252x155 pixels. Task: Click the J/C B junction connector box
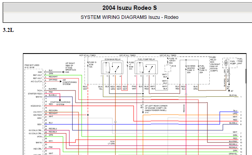(x=167, y=68)
